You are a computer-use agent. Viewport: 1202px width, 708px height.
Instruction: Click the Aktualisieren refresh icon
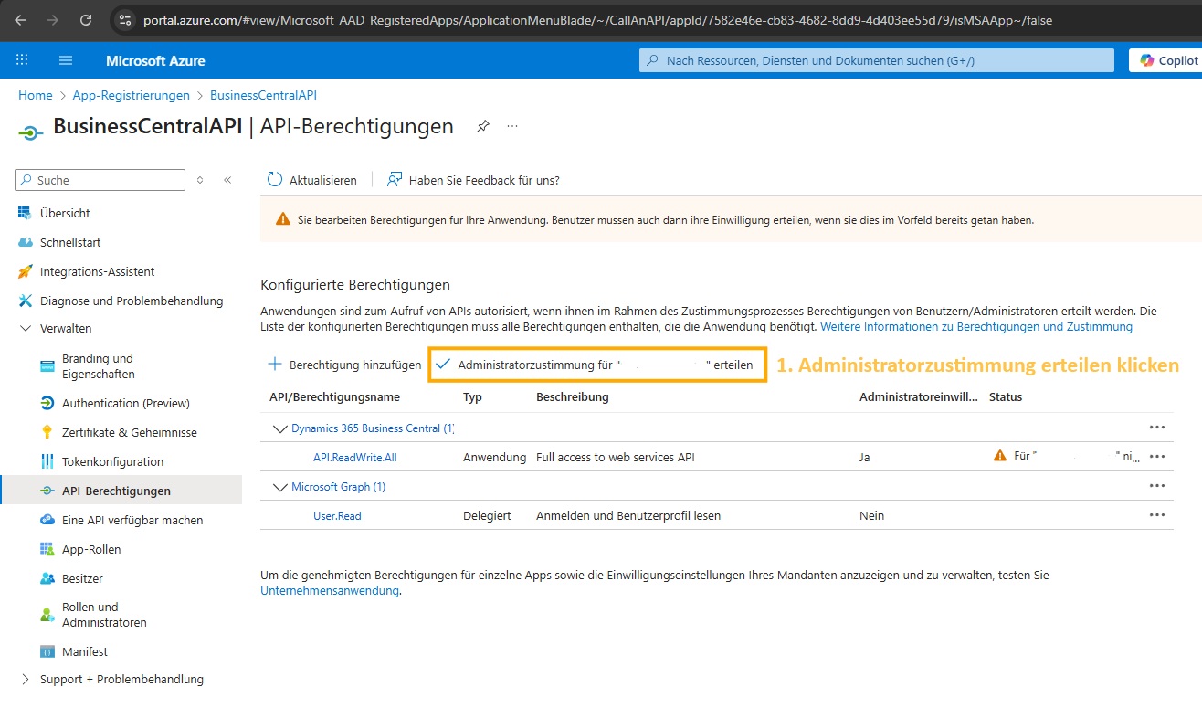pos(275,180)
